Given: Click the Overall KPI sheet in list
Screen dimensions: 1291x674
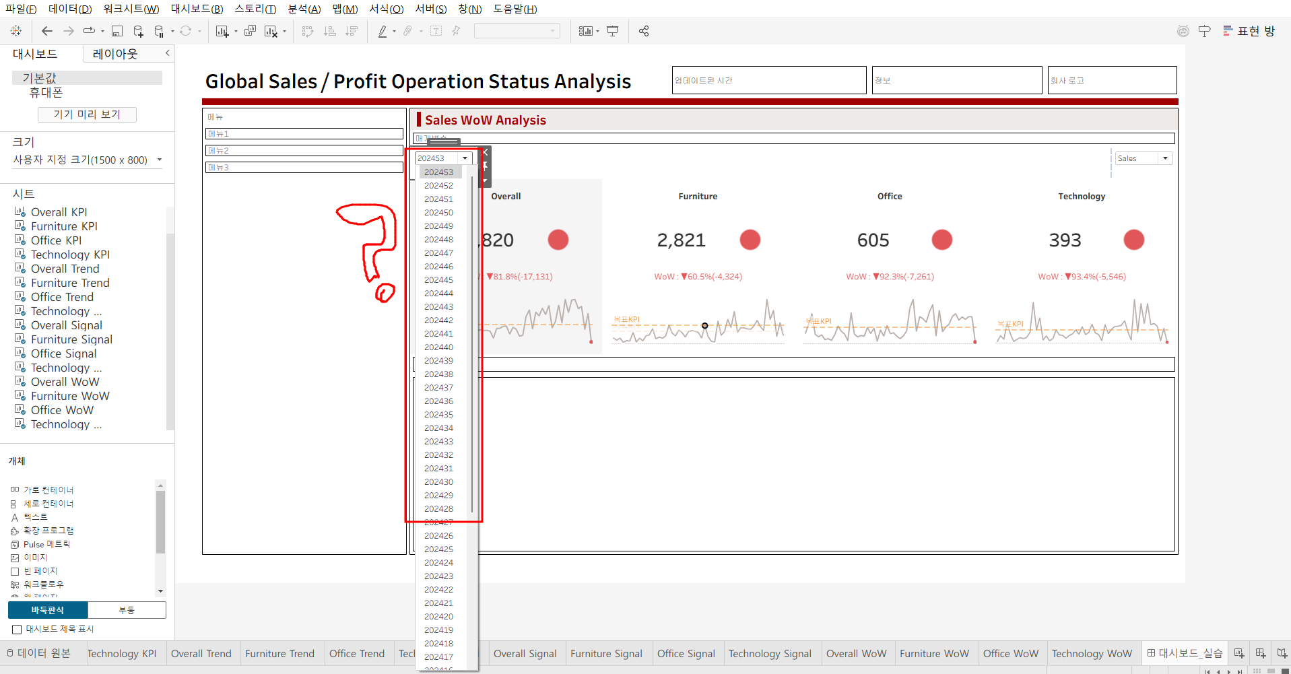Looking at the screenshot, I should pyautogui.click(x=59, y=212).
